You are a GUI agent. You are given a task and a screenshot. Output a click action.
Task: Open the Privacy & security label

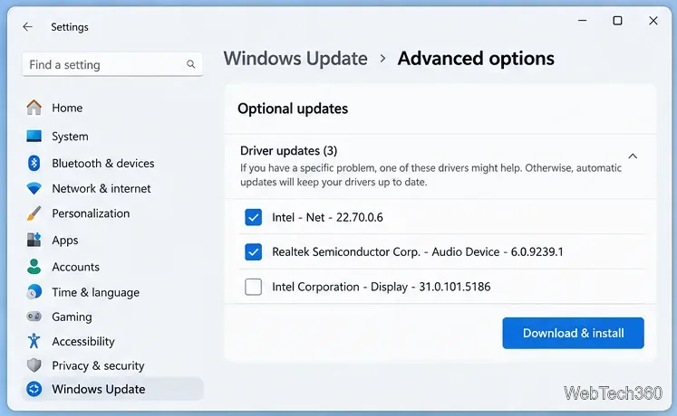point(98,365)
